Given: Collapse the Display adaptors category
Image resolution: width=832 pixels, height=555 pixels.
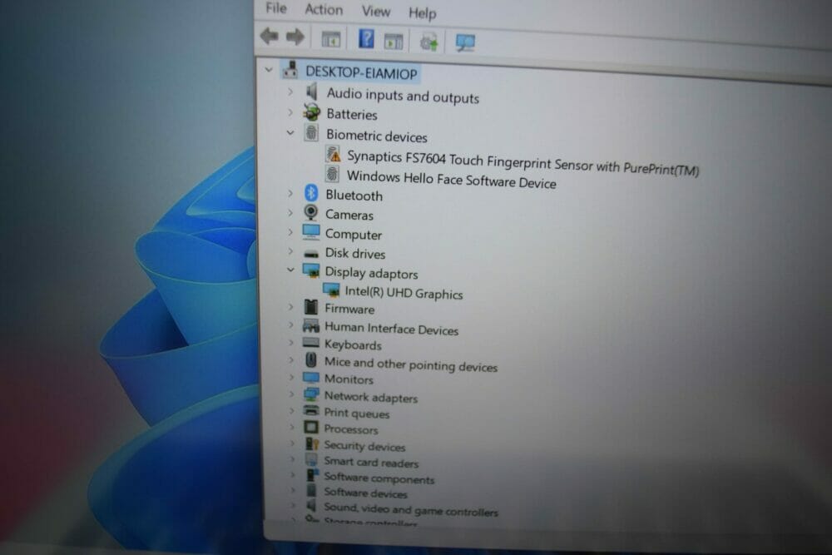Looking at the screenshot, I should click(x=290, y=270).
